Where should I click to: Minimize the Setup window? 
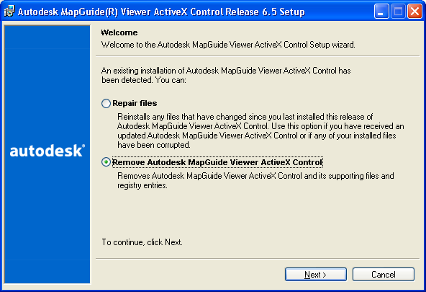[x=381, y=12]
